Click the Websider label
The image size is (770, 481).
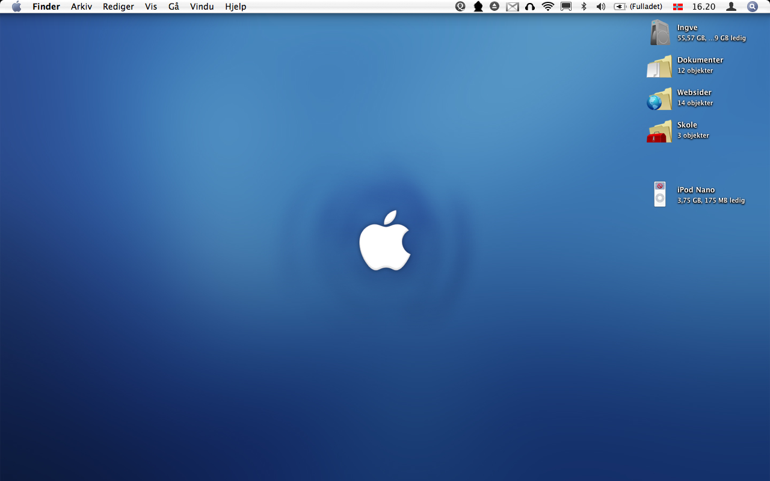(694, 93)
